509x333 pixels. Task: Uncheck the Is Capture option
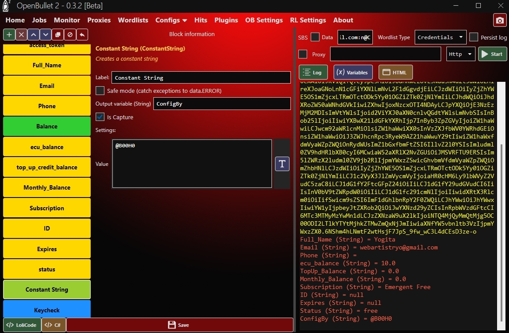tap(100, 117)
